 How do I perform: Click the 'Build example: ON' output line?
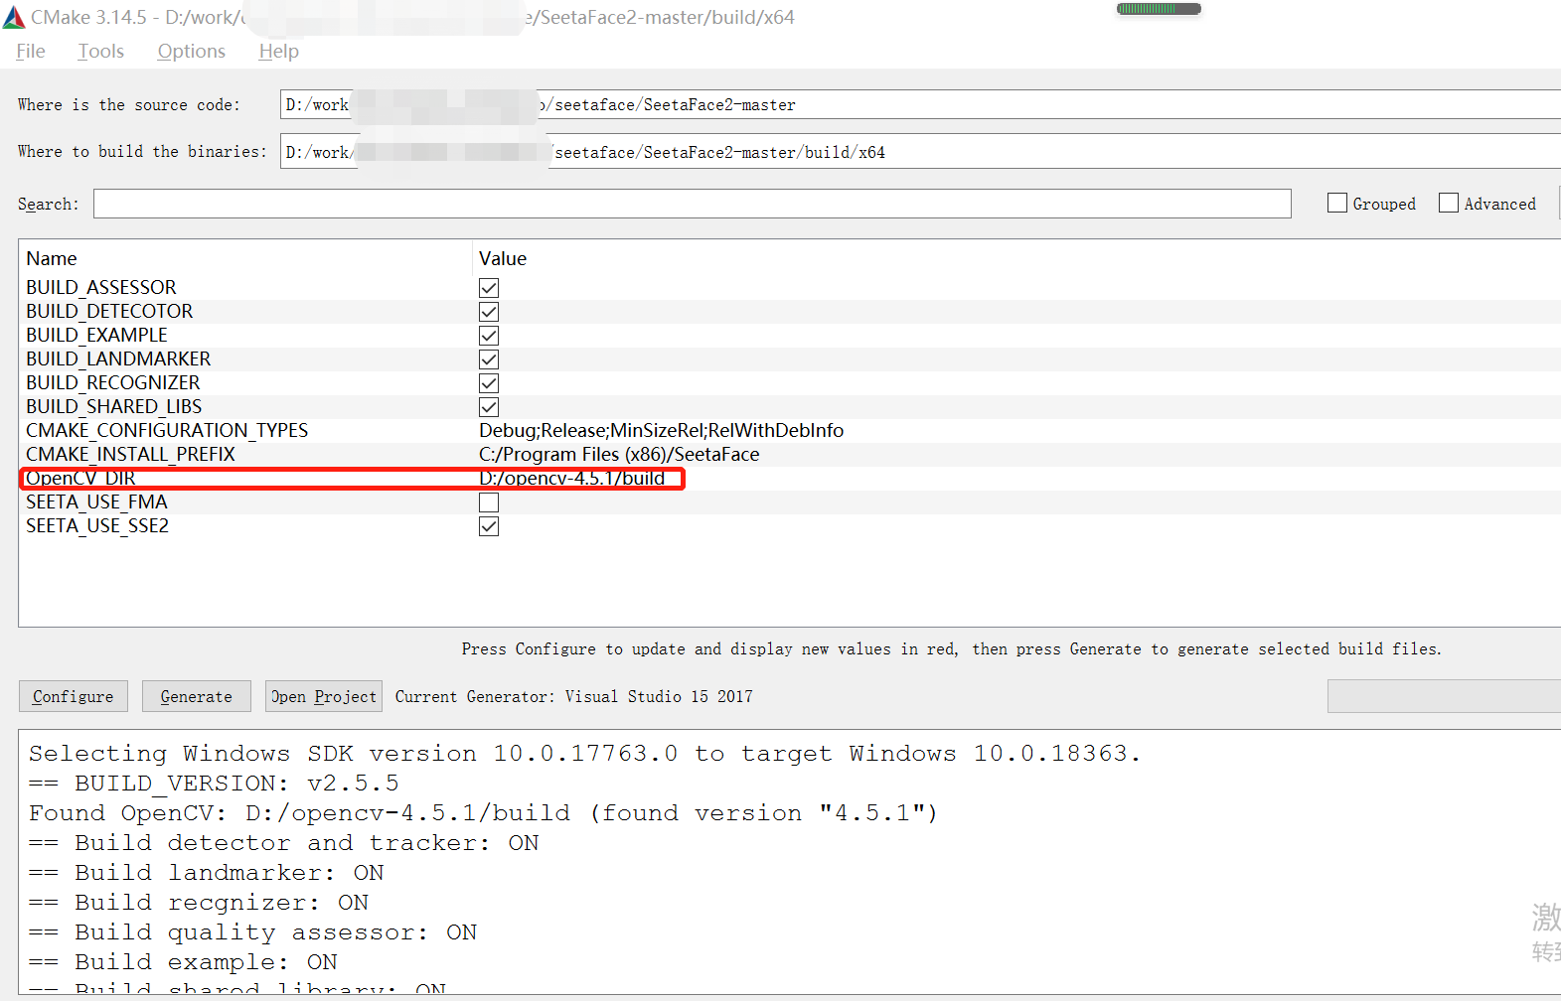[183, 962]
